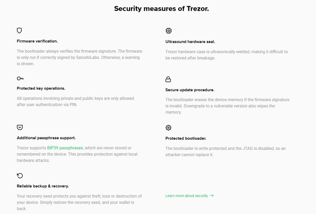Follow the Learn more about security link
316x214 pixels.
click(x=187, y=196)
